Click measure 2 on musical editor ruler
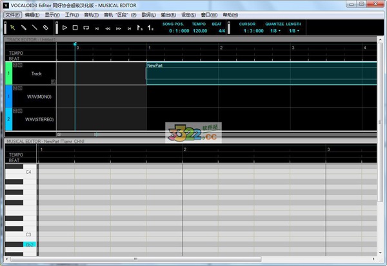 tap(185, 149)
